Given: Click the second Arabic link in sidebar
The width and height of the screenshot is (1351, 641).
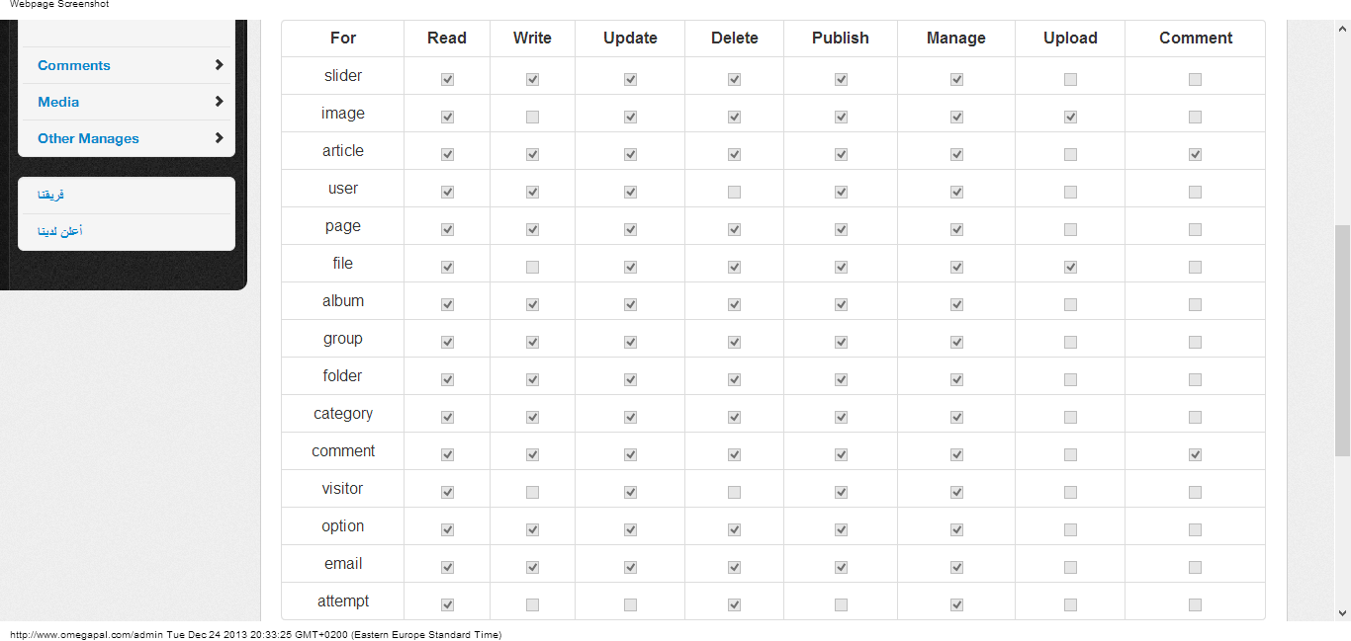Looking at the screenshot, I should click(60, 231).
